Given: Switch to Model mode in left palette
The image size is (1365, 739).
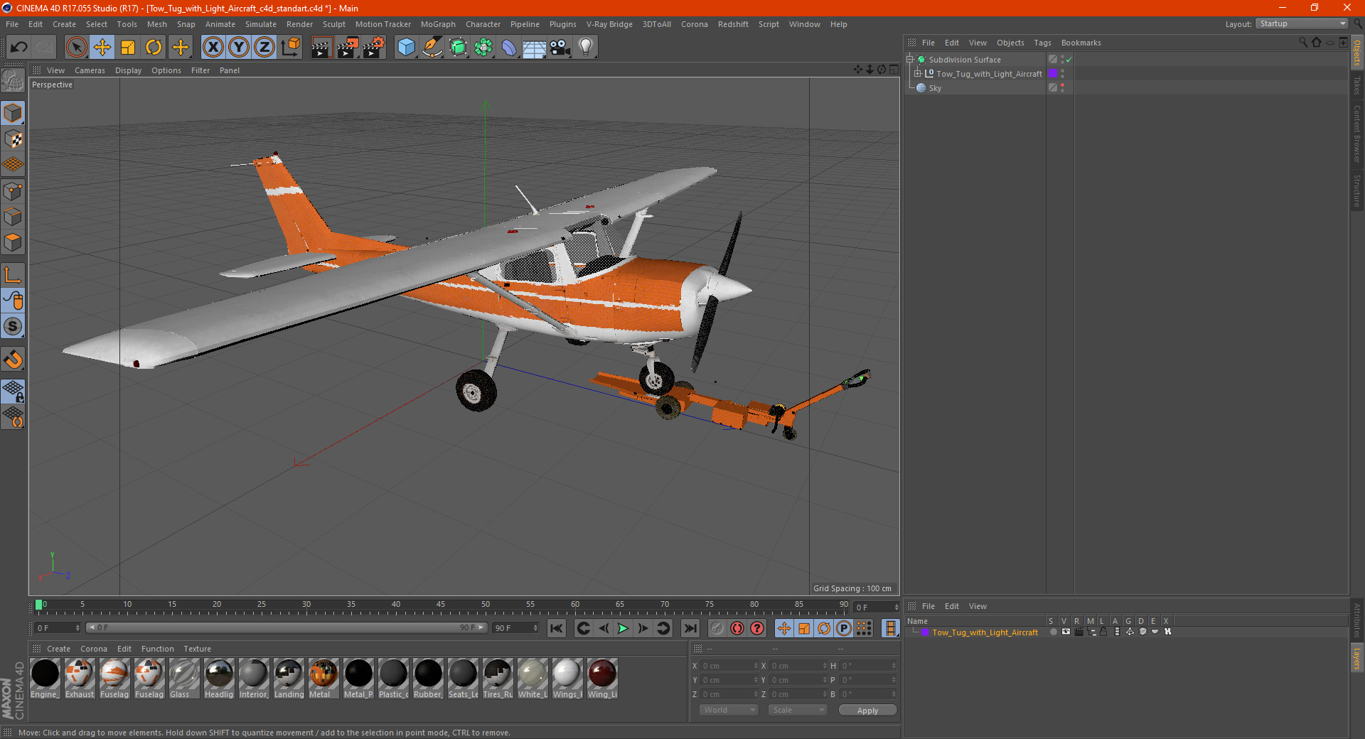Looking at the screenshot, I should pos(13,114).
